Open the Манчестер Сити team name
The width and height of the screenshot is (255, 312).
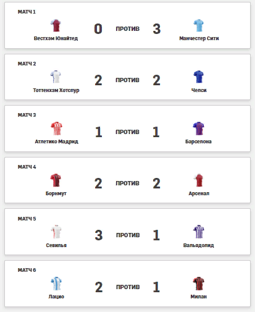pos(199,38)
